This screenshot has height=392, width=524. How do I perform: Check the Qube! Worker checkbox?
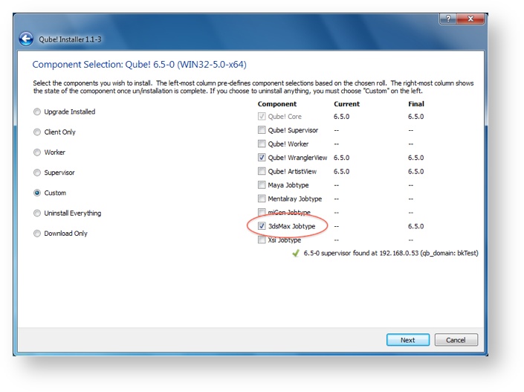pos(262,144)
